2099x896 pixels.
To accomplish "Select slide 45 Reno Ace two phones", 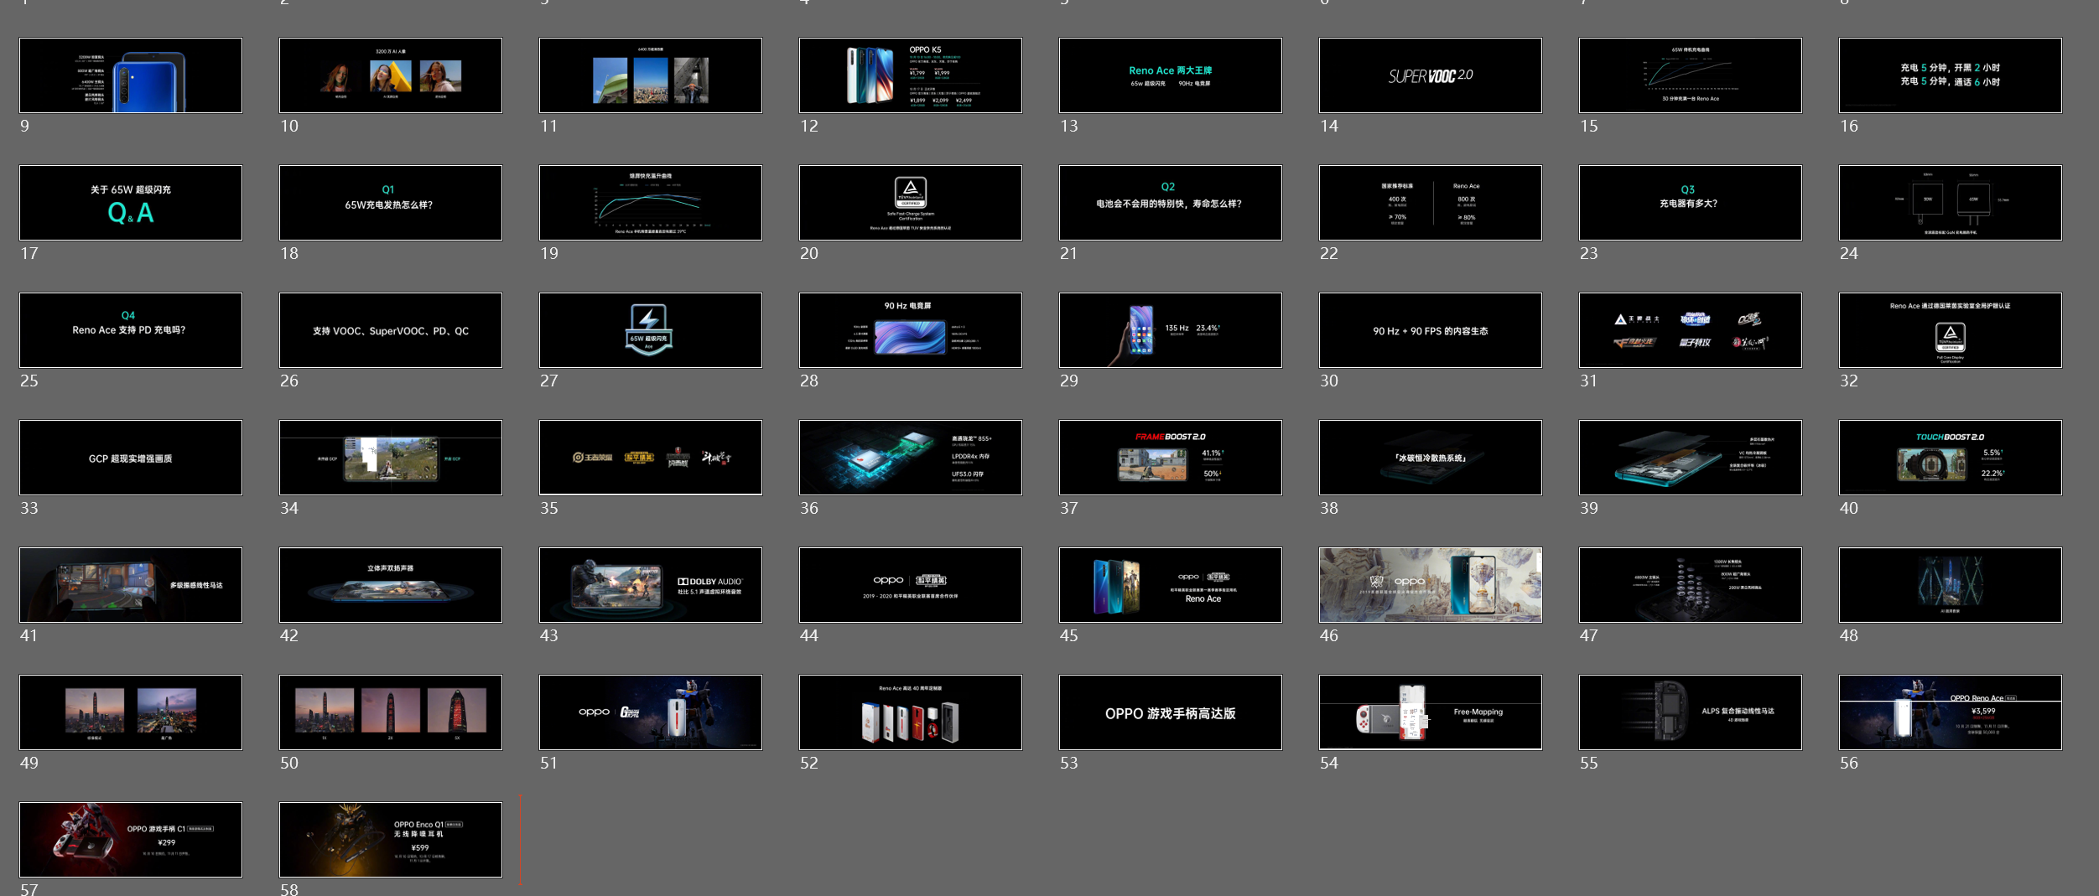I will [1171, 585].
